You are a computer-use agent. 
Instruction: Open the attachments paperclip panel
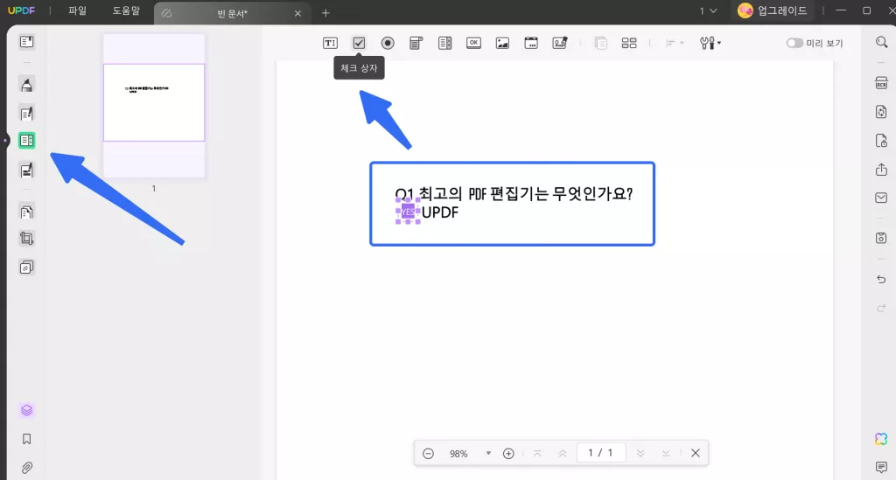(26, 468)
